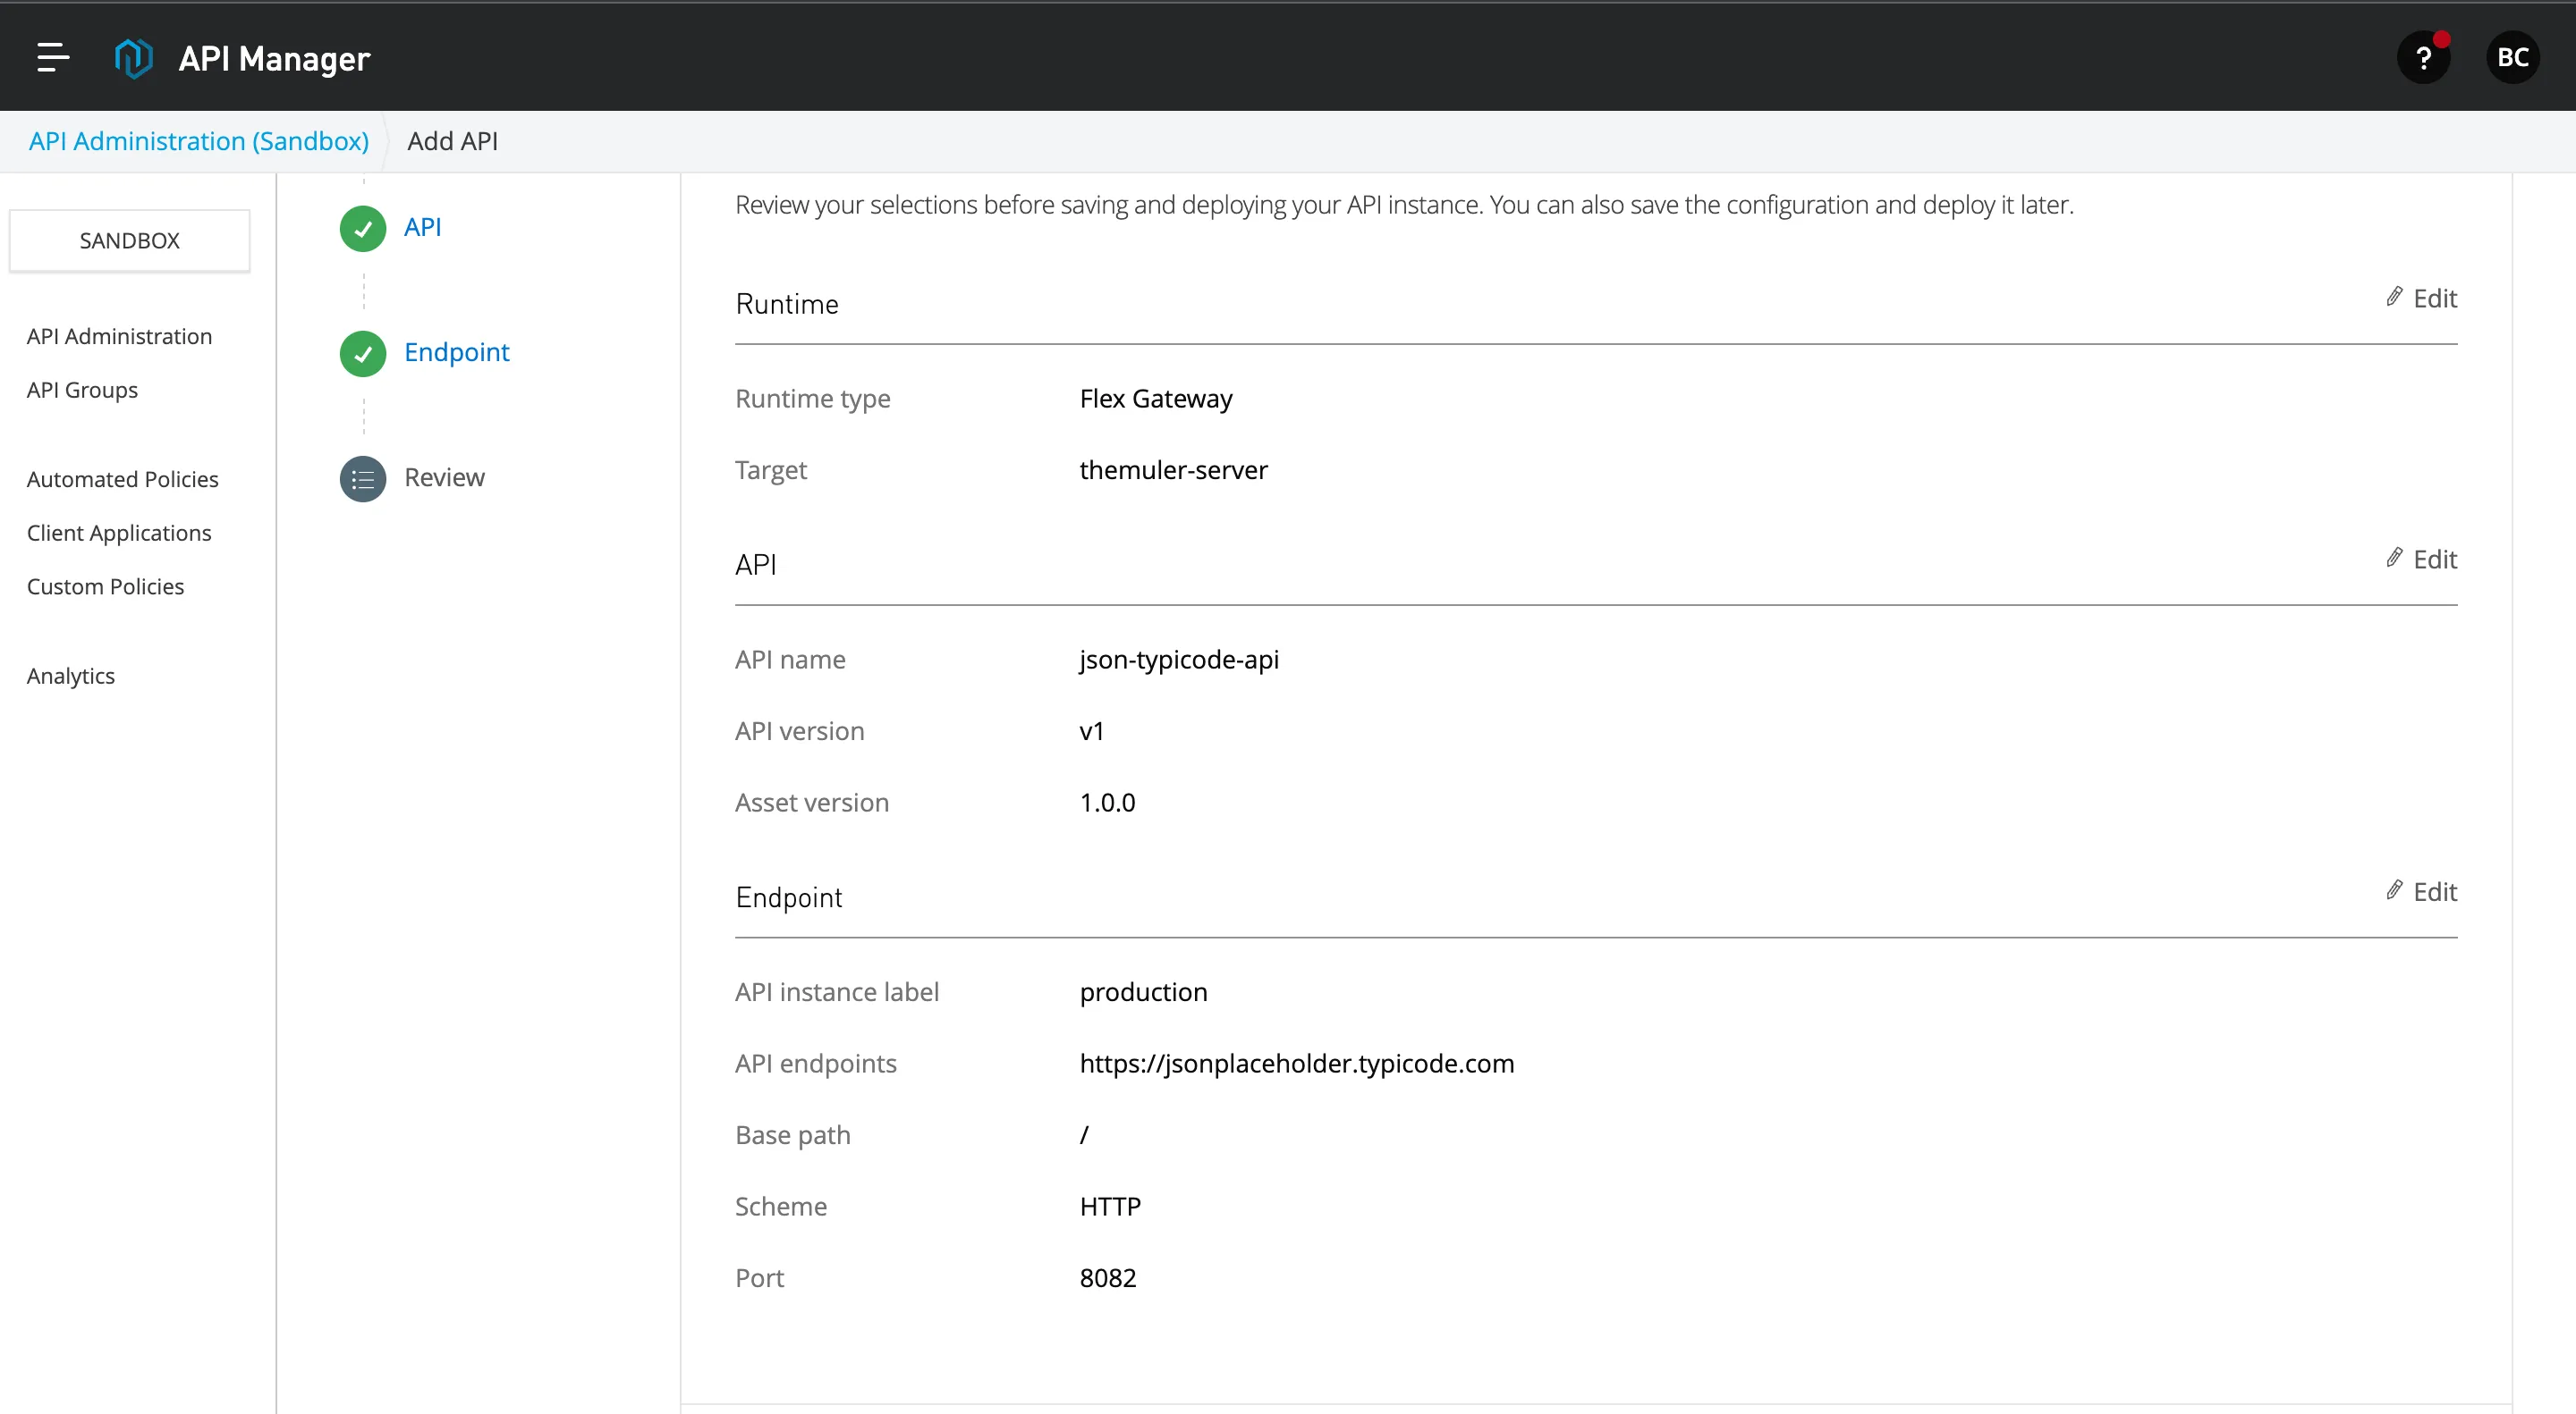
Task: Edit the API section
Action: [x=2421, y=559]
